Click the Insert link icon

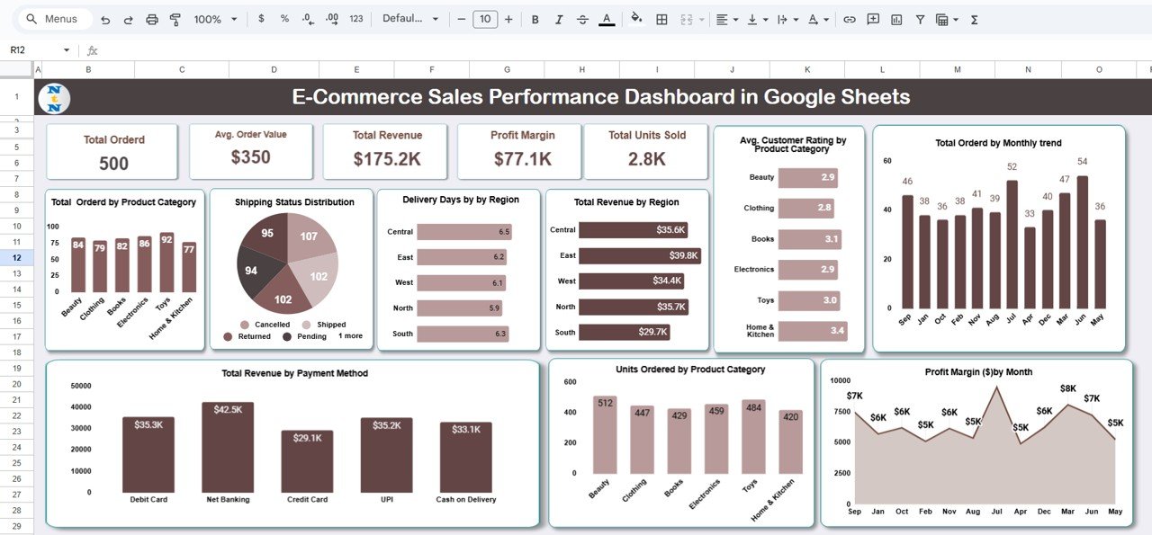[850, 18]
